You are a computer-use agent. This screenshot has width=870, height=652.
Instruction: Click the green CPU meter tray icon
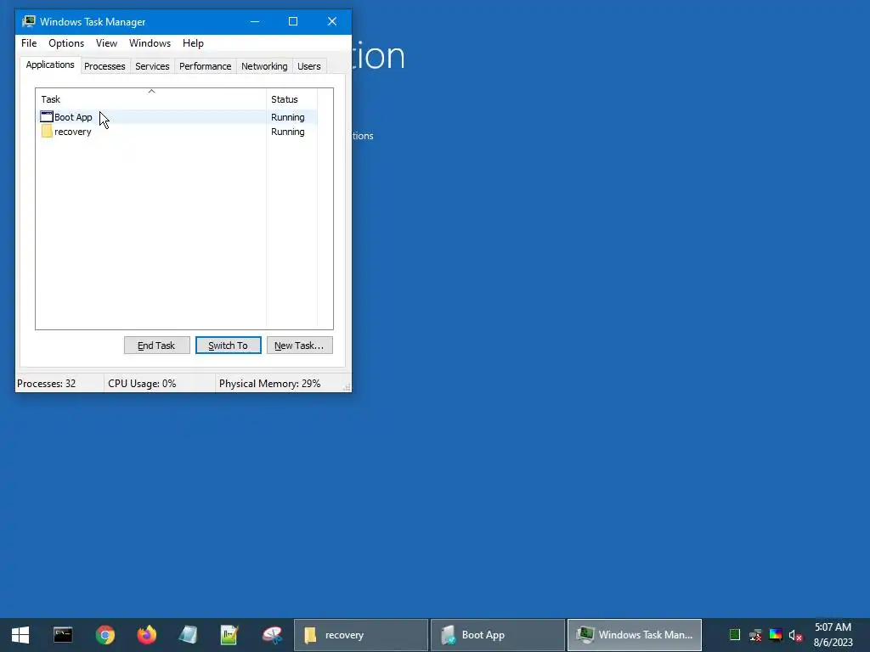pyautogui.click(x=735, y=635)
